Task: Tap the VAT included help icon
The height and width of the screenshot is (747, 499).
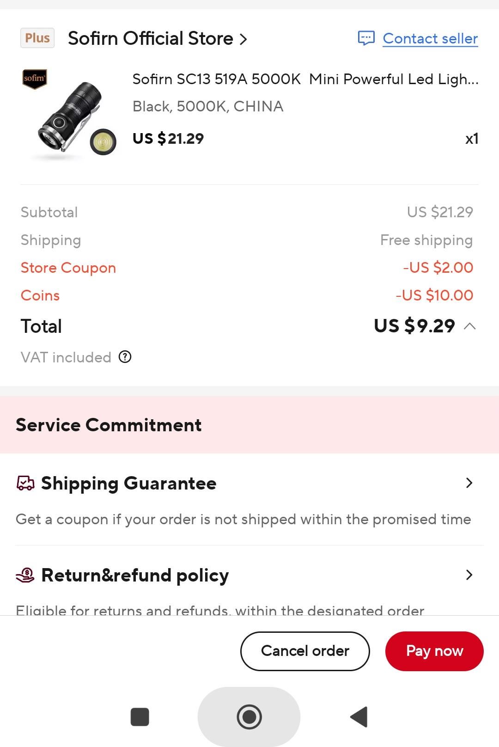Action: (125, 357)
